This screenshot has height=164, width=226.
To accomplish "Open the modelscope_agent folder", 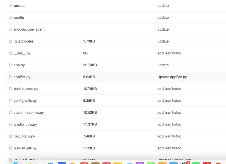I will [x=29, y=29].
